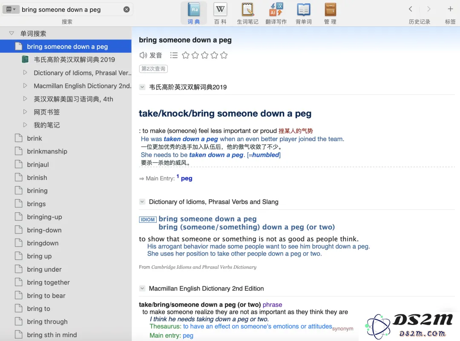
Task: Rate the word with the third star
Action: 205,55
